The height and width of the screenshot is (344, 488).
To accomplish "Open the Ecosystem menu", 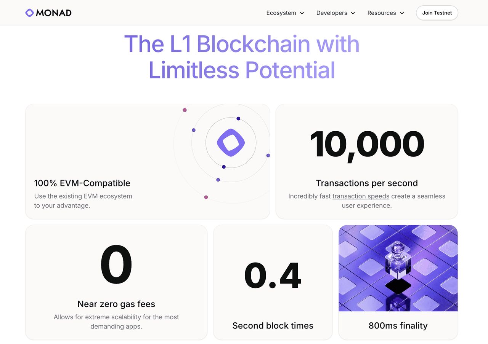I will click(x=281, y=13).
